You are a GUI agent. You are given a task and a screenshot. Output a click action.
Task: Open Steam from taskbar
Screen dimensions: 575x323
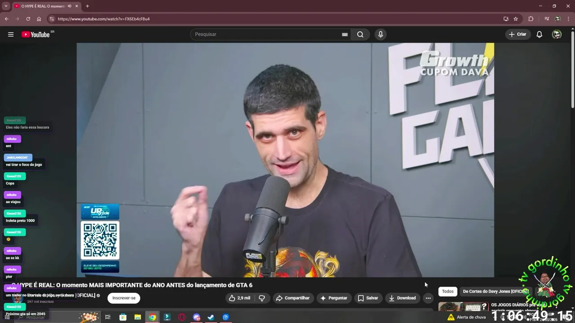point(211,317)
